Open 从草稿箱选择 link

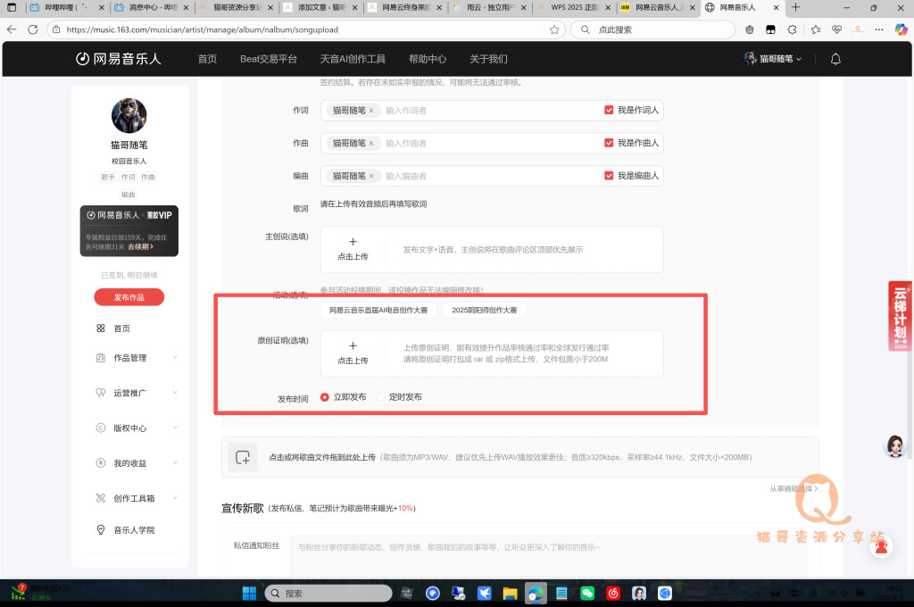(x=794, y=488)
